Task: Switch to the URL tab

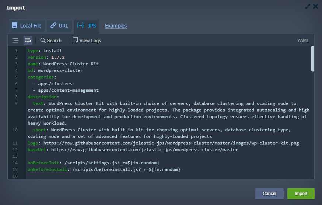Action: (59, 26)
